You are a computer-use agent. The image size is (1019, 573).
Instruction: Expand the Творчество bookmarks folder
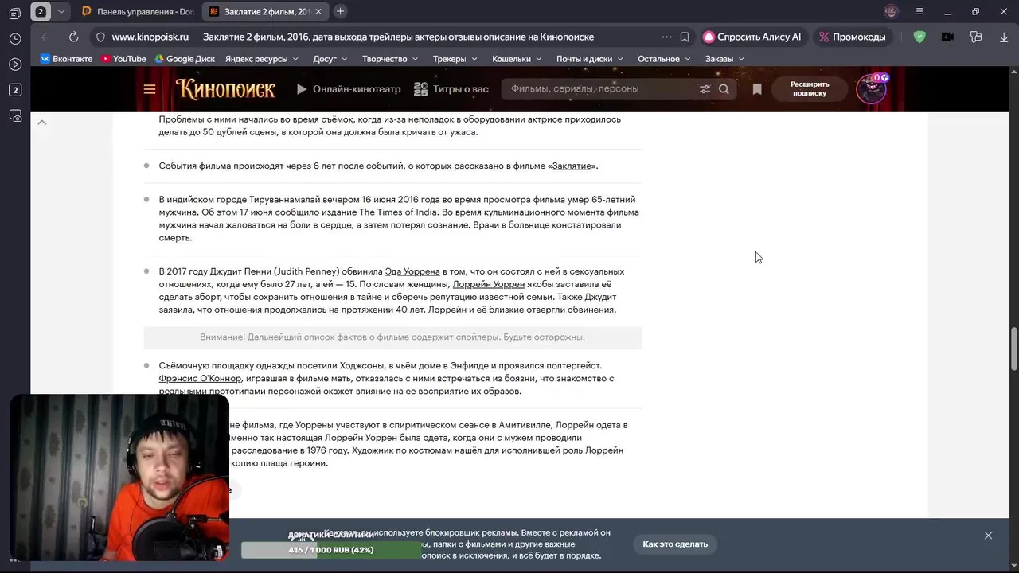coord(391,59)
